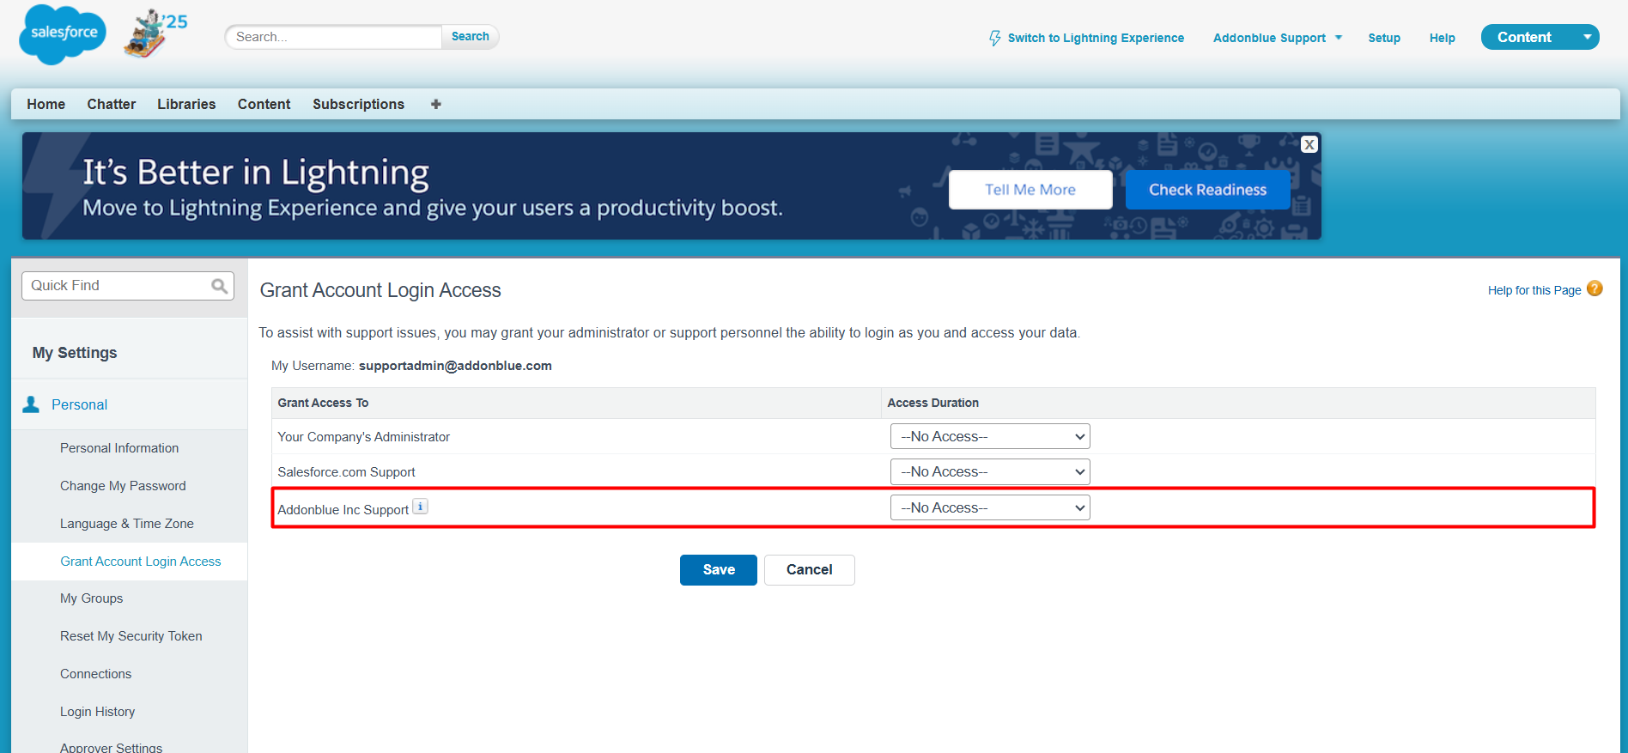Screen dimensions: 1628x753
Task: Close the Lightning banner with X
Action: (x=1309, y=144)
